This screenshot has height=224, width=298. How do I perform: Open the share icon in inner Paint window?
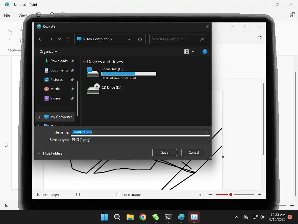click(x=260, y=37)
